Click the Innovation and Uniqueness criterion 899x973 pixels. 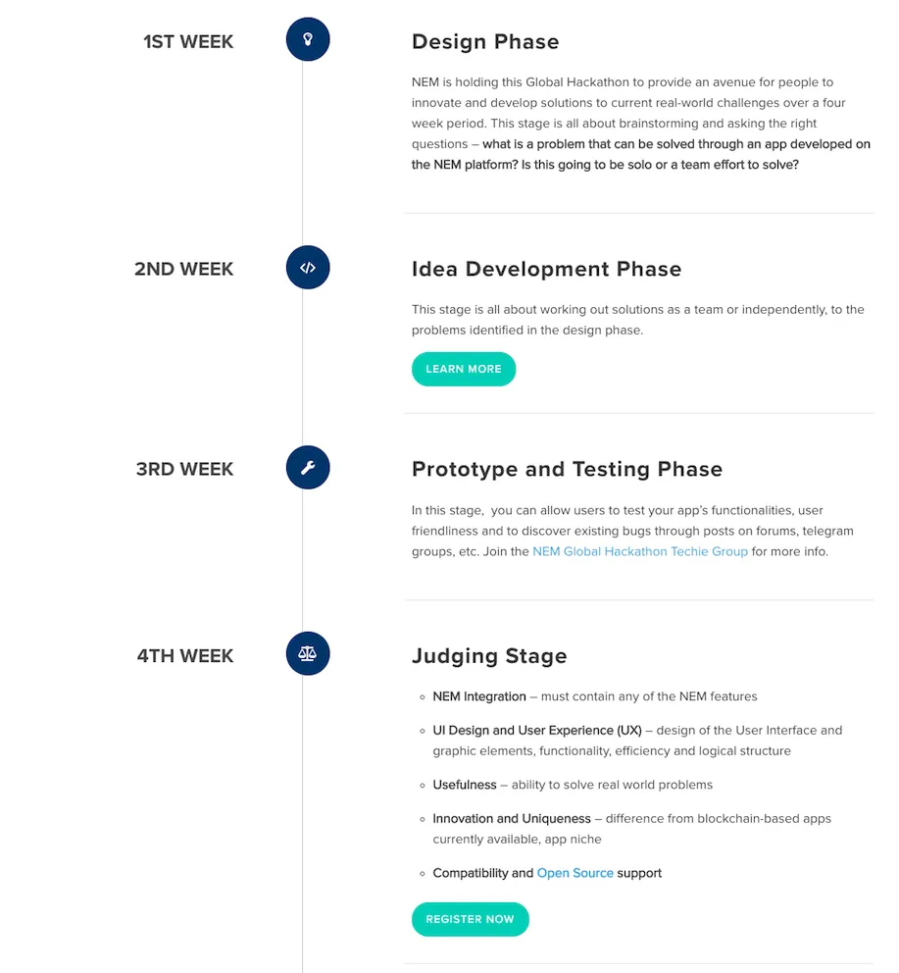click(512, 819)
